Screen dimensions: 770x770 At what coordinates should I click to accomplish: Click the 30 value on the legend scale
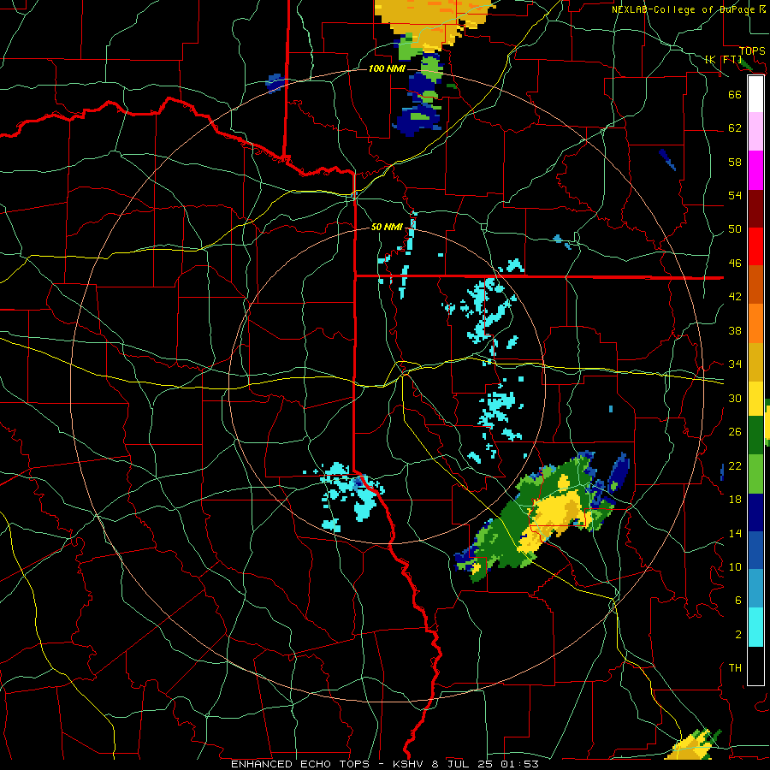[735, 398]
